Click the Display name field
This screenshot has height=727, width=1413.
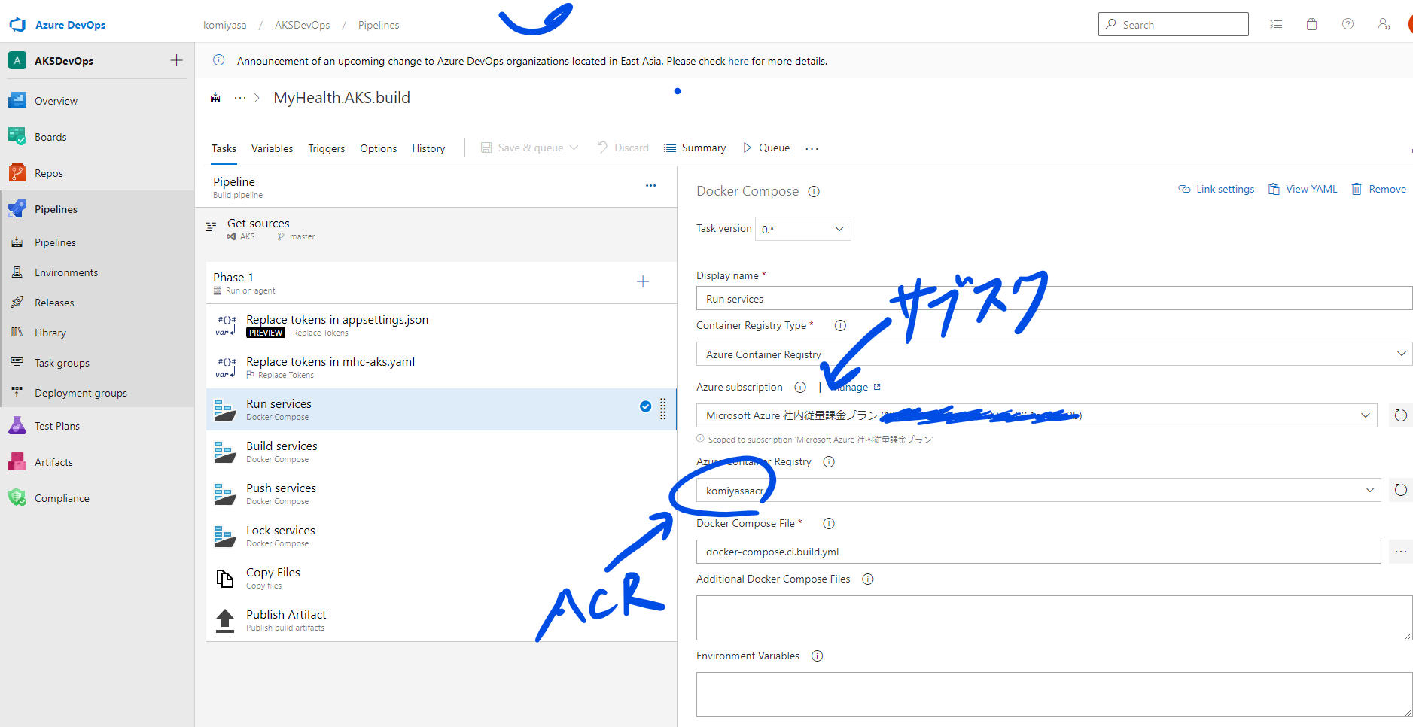pos(1054,298)
